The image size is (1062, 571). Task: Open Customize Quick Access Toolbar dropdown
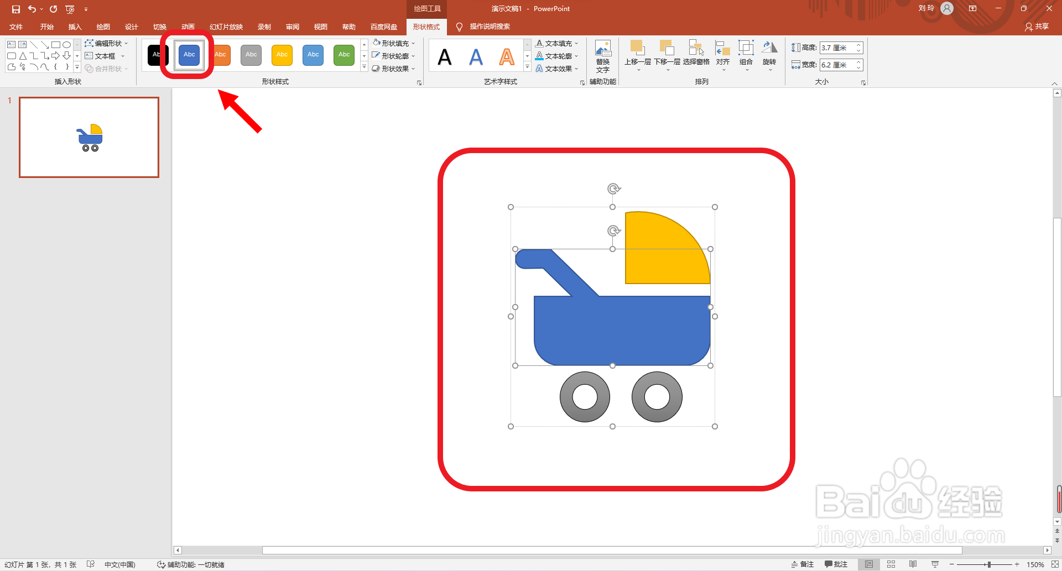(x=86, y=9)
